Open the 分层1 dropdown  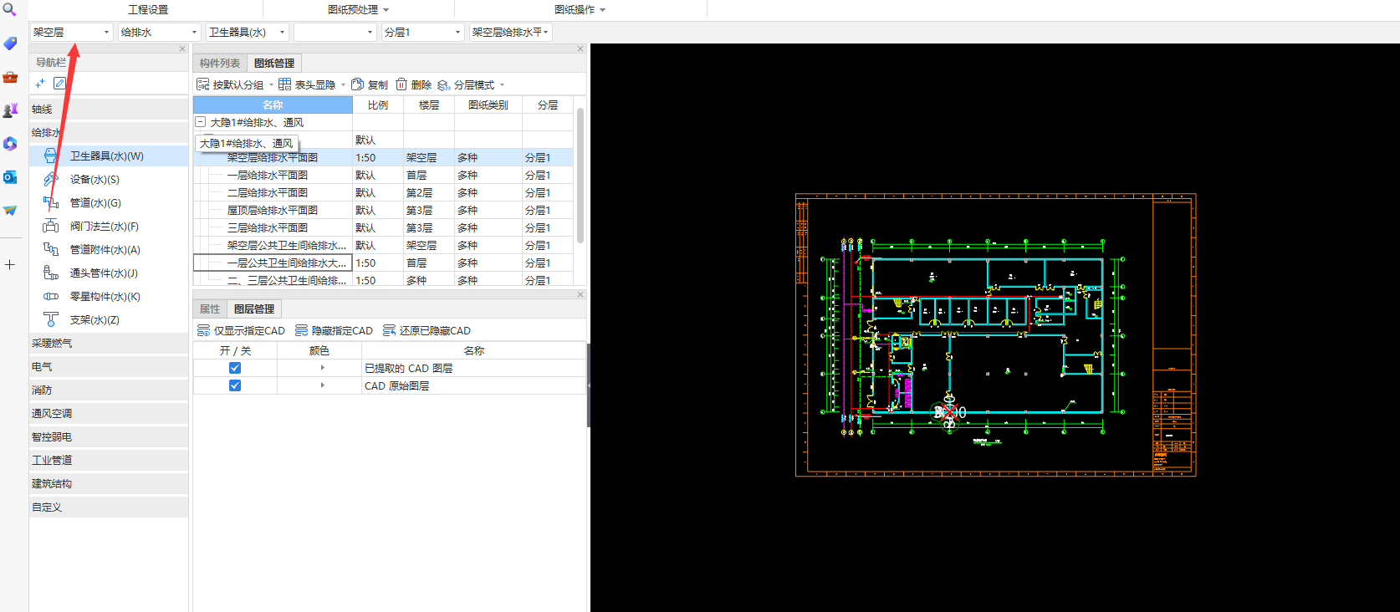[x=422, y=32]
